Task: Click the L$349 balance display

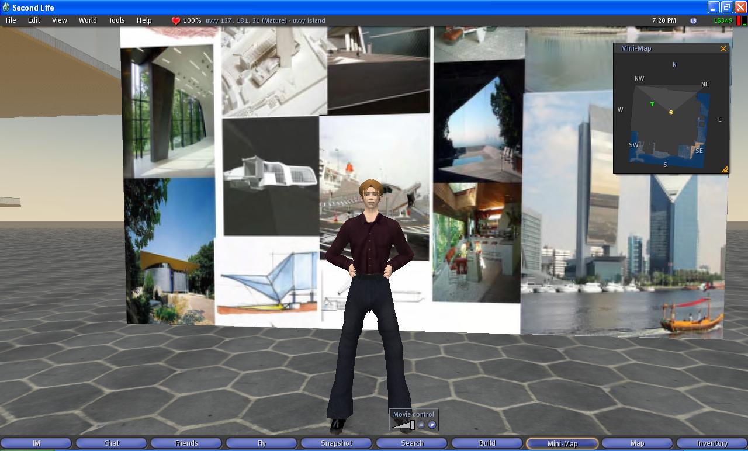Action: tap(723, 20)
